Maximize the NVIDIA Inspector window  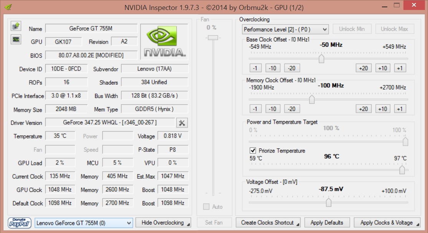point(397,6)
